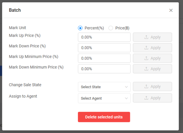183x133 pixels.
Task: Close the Batch dialog with X
Action: 171,10
